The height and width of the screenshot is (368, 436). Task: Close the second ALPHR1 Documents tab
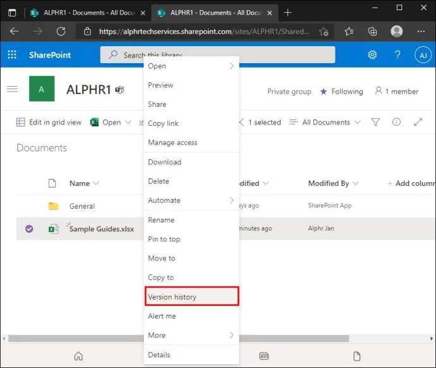tap(269, 13)
